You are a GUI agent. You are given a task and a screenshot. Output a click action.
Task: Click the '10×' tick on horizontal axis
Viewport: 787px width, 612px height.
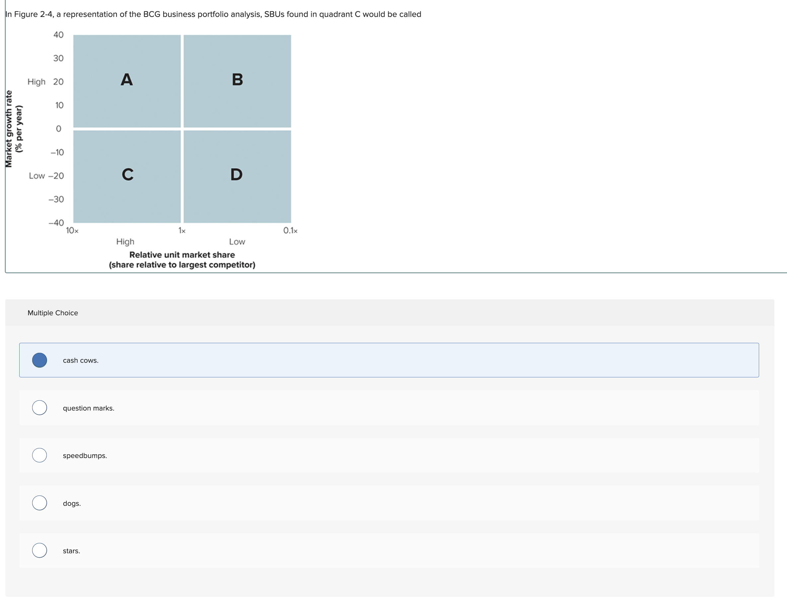click(x=72, y=231)
